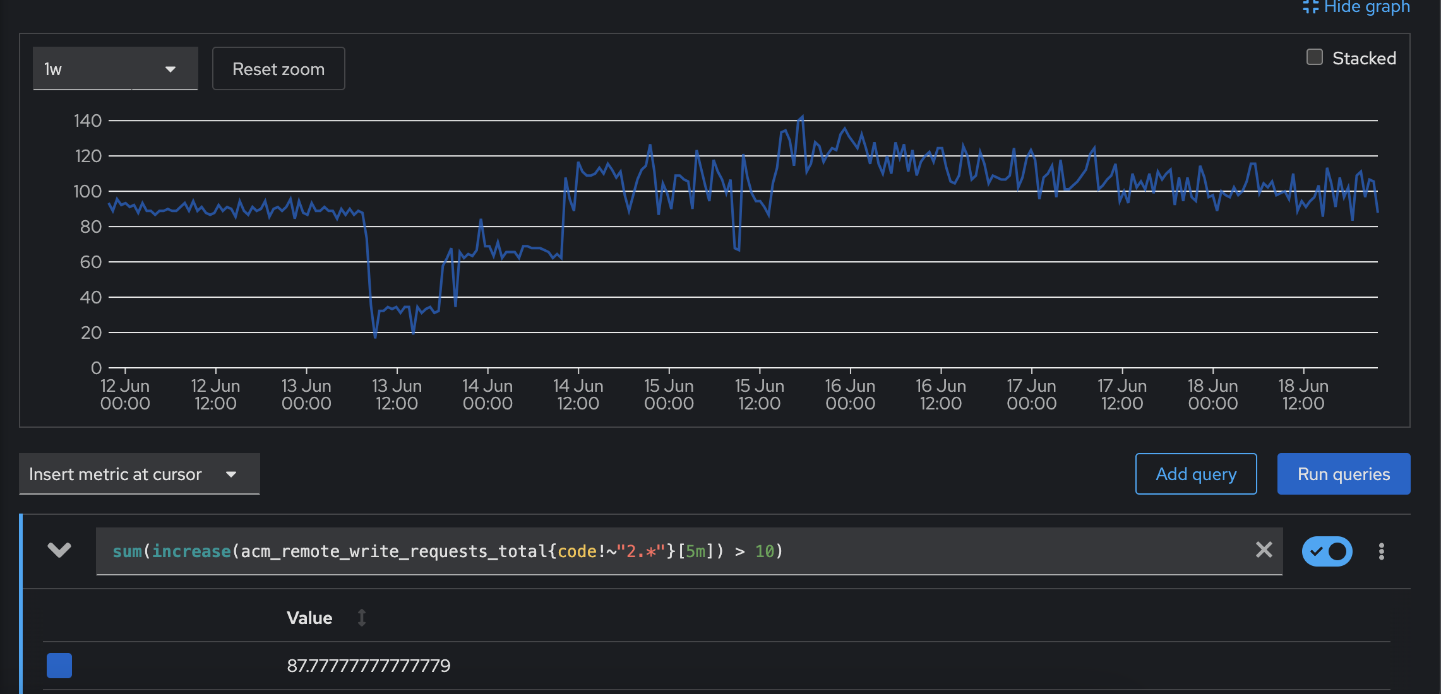
Task: Click the Hide graph link text
Action: pos(1366,7)
